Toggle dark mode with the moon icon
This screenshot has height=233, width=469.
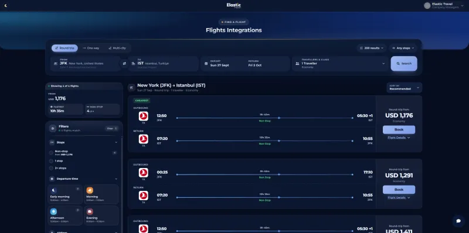point(6,5)
